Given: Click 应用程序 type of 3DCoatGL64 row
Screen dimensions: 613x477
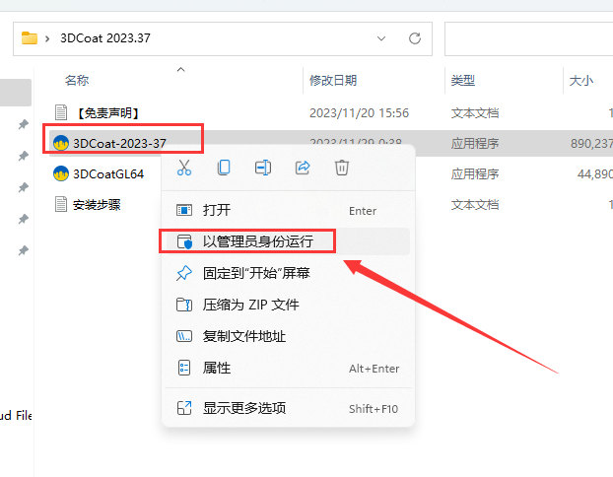Looking at the screenshot, I should point(475,174).
